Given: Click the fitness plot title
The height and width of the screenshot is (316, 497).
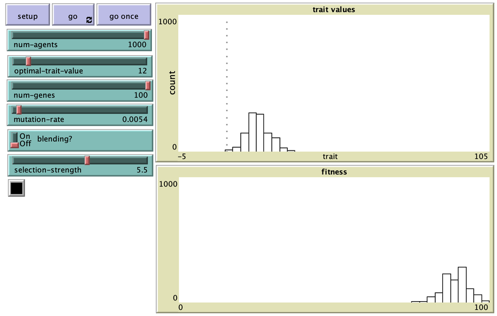Looking at the screenshot, I should pyautogui.click(x=334, y=172).
